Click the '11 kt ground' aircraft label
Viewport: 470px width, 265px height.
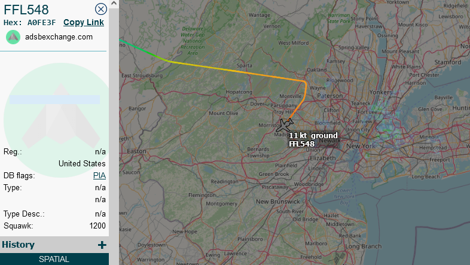click(x=313, y=136)
